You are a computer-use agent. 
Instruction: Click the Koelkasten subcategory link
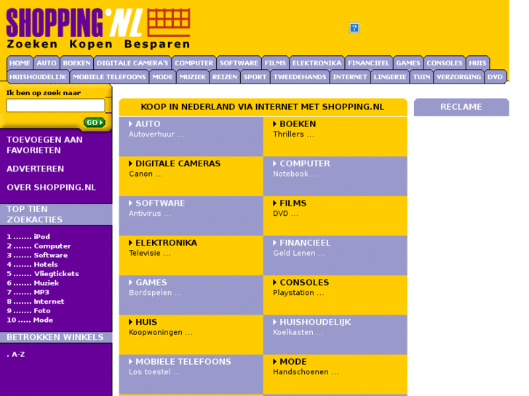coord(298,332)
